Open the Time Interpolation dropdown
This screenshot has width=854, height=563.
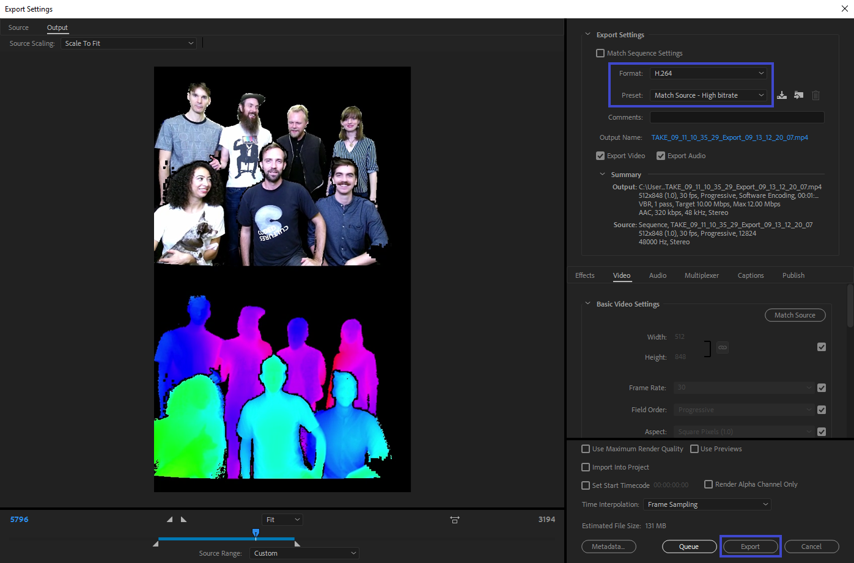[707, 504]
